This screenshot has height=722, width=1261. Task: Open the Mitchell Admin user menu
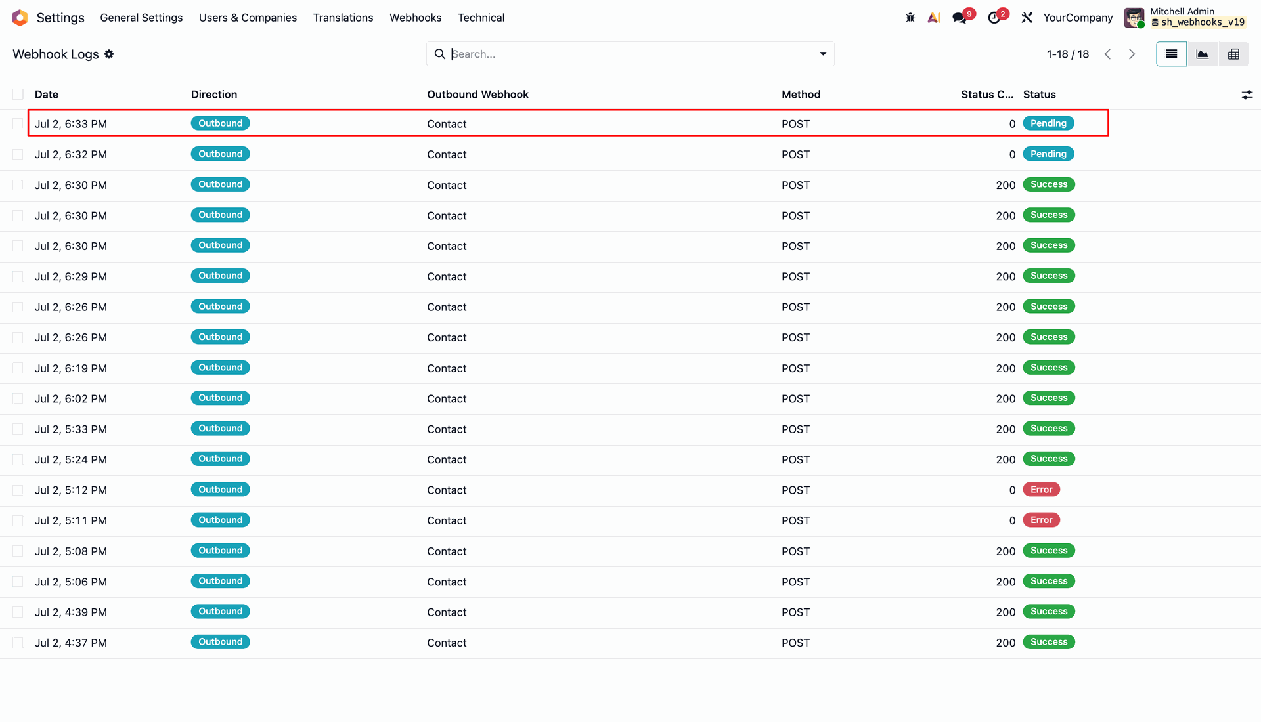click(1186, 18)
